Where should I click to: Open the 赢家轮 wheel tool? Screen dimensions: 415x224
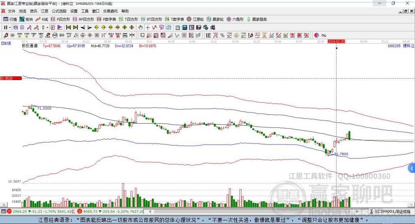click(215, 19)
